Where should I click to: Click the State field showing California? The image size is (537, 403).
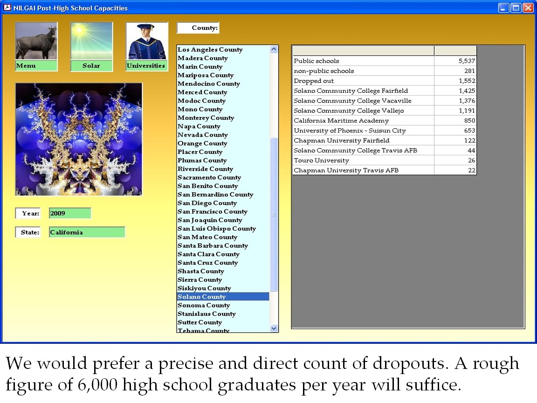click(x=87, y=232)
